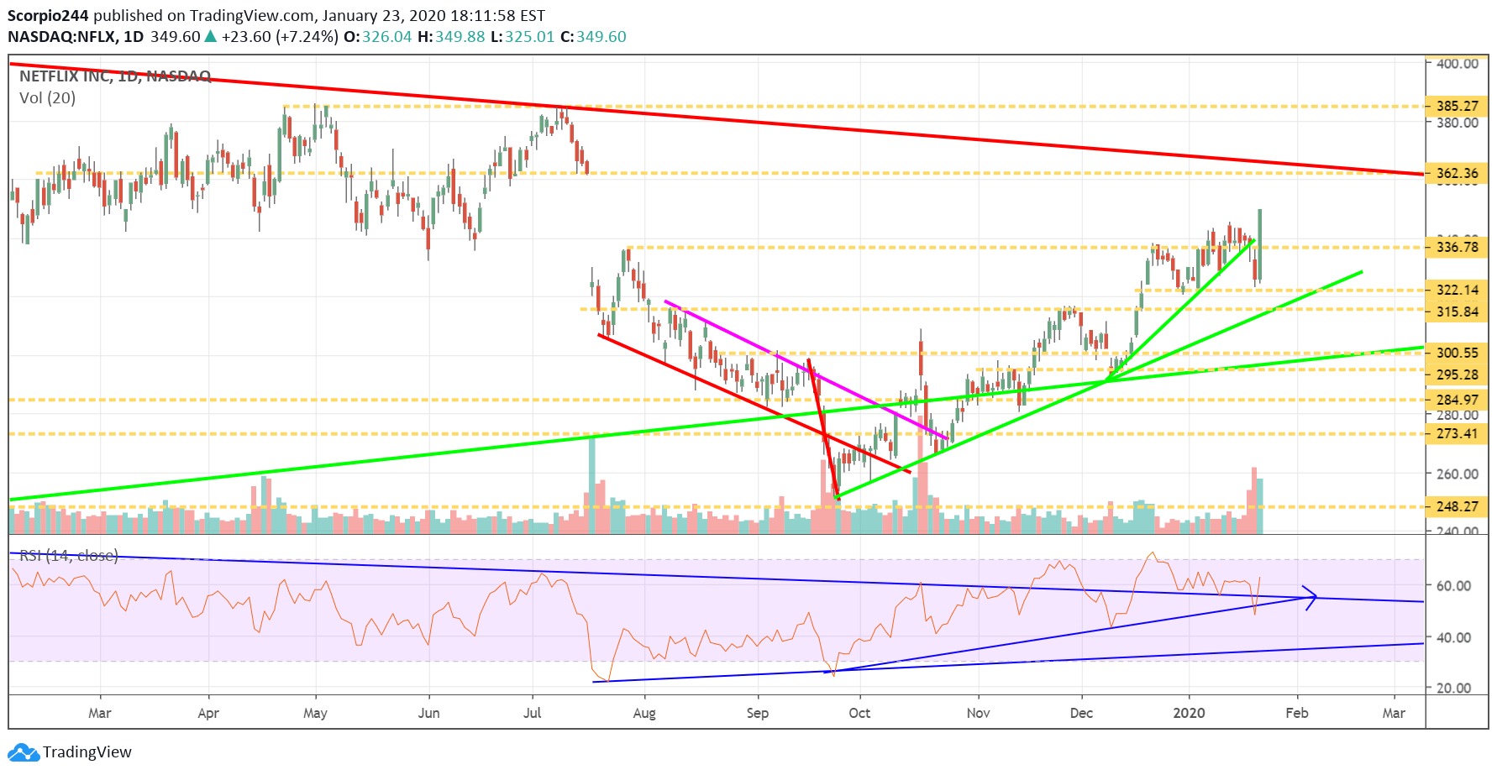Click the Vol (20) indicator label

click(47, 98)
